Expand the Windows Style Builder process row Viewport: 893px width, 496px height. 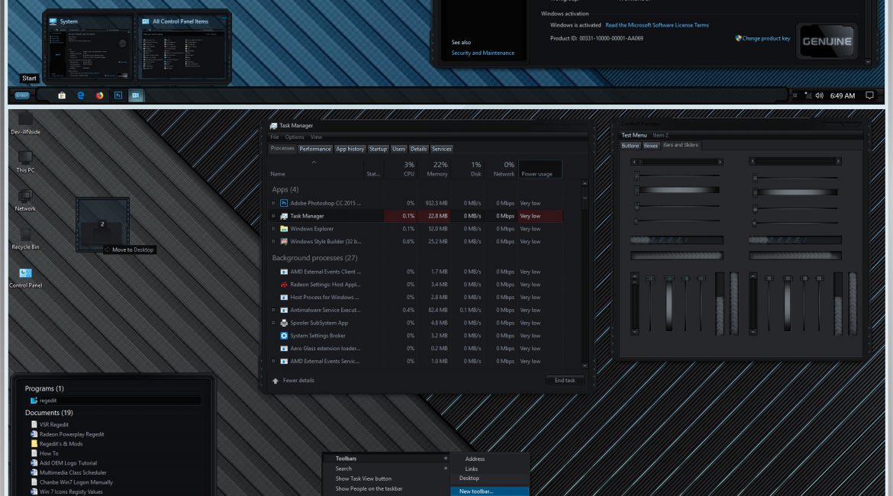(273, 241)
